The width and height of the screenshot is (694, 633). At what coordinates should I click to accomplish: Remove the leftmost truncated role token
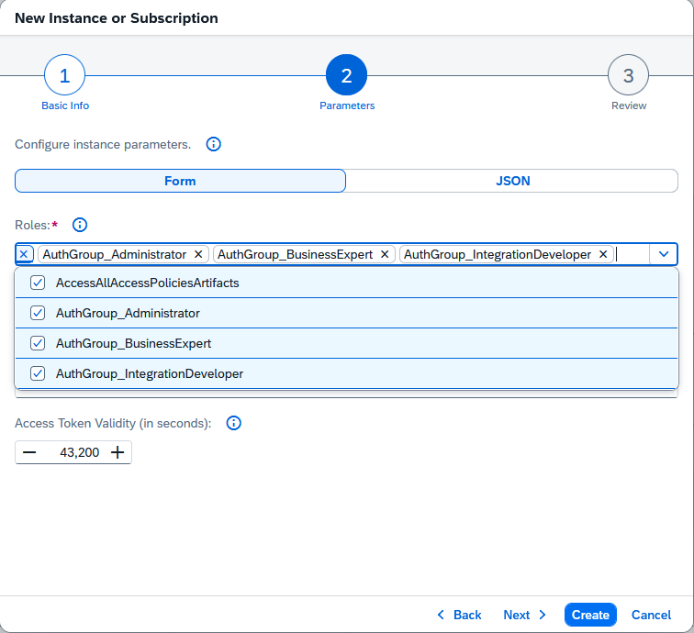coord(24,254)
